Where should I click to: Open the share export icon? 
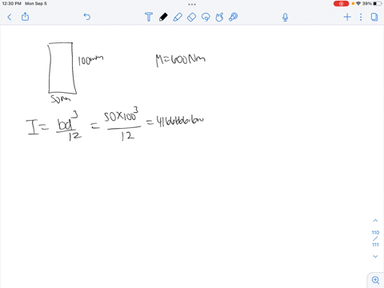point(25,17)
